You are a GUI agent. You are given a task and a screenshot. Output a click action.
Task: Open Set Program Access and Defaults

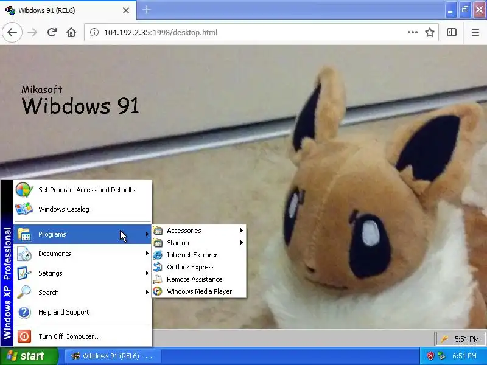tap(83, 190)
